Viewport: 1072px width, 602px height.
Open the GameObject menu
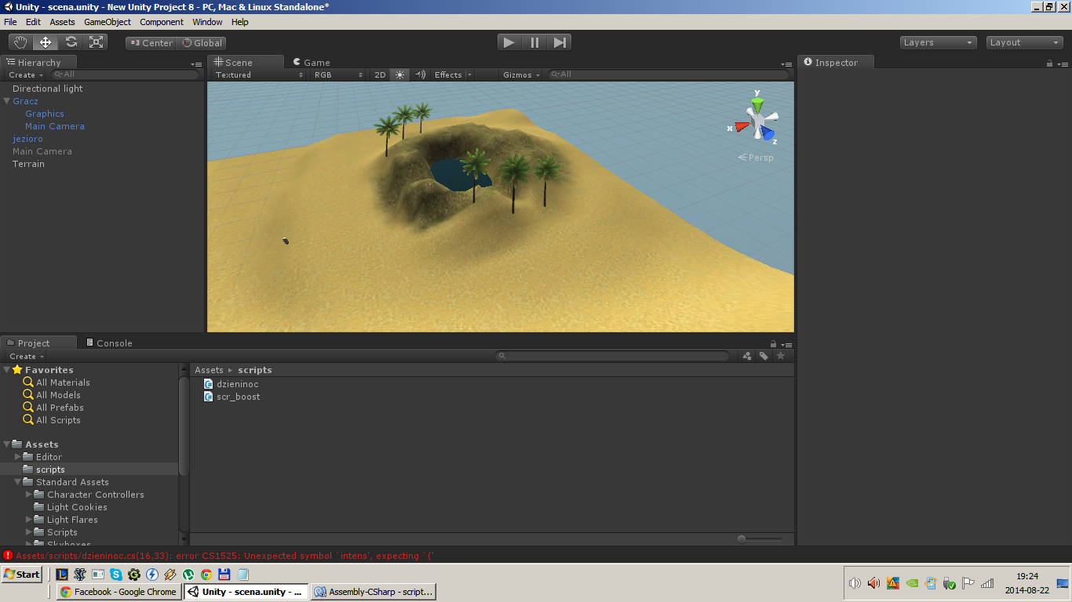pyautogui.click(x=108, y=22)
